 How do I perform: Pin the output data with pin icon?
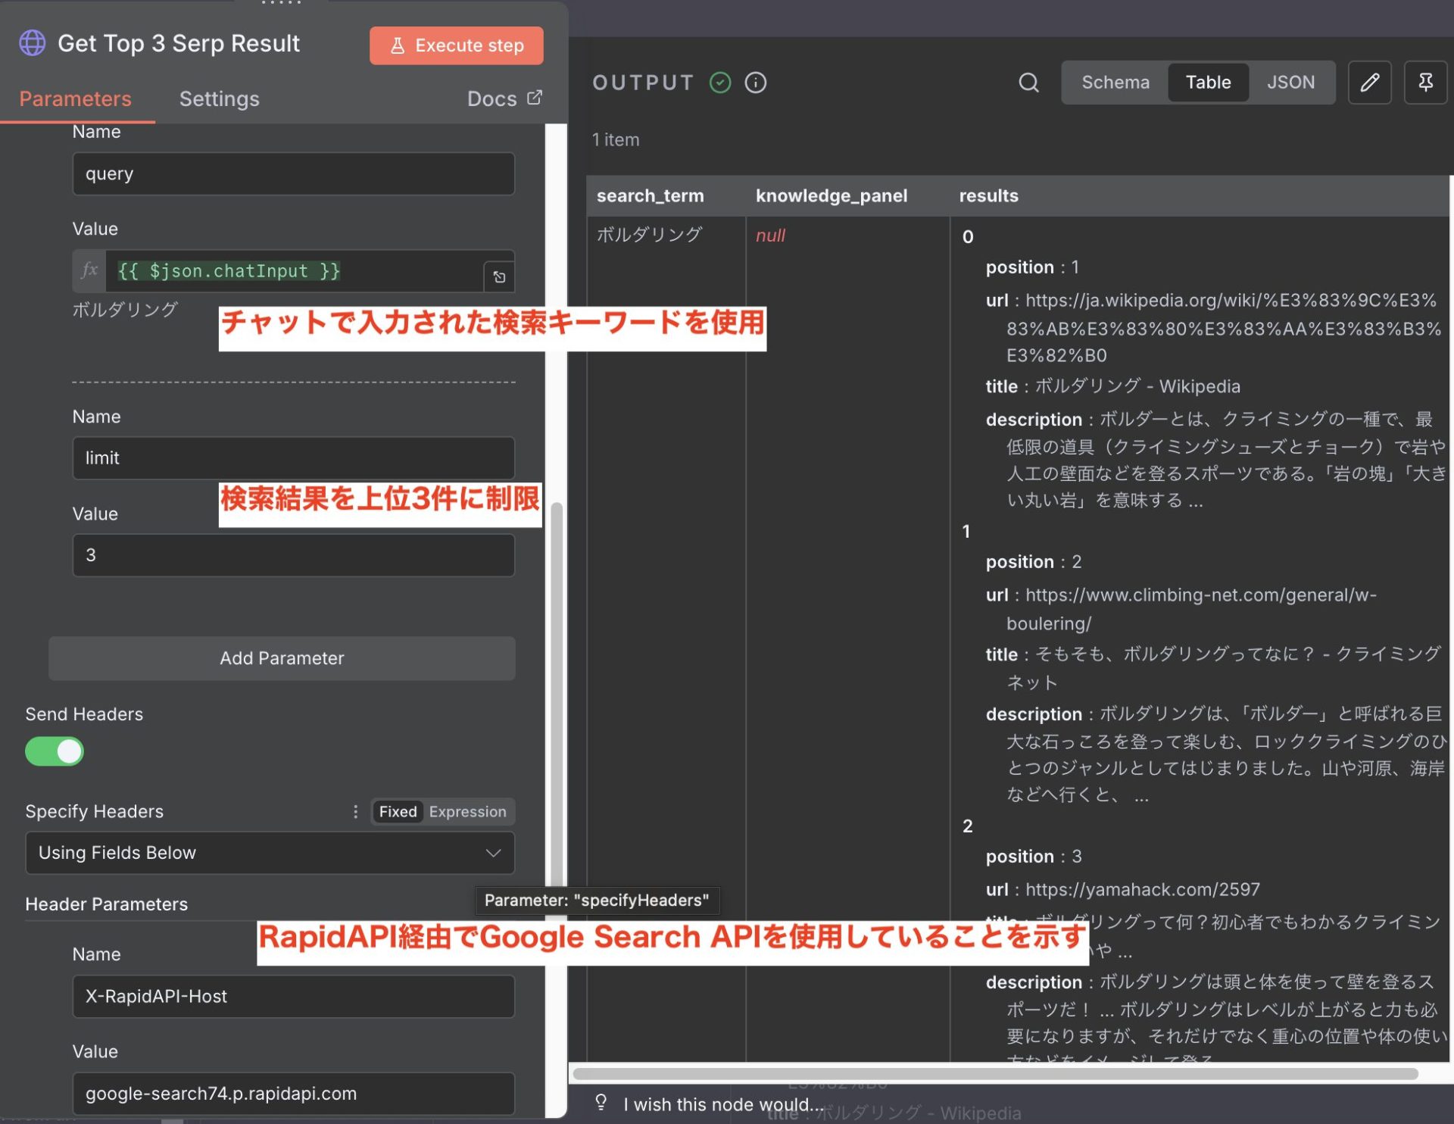click(x=1424, y=83)
